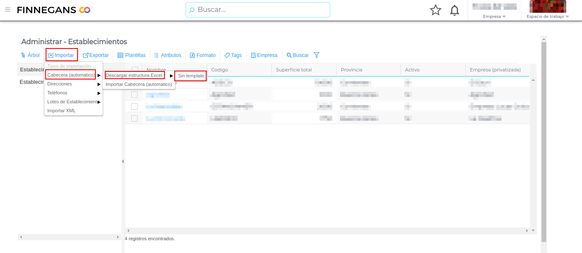Open Tags in the toolbar
Image resolution: width=582 pixels, height=253 pixels.
pos(233,55)
